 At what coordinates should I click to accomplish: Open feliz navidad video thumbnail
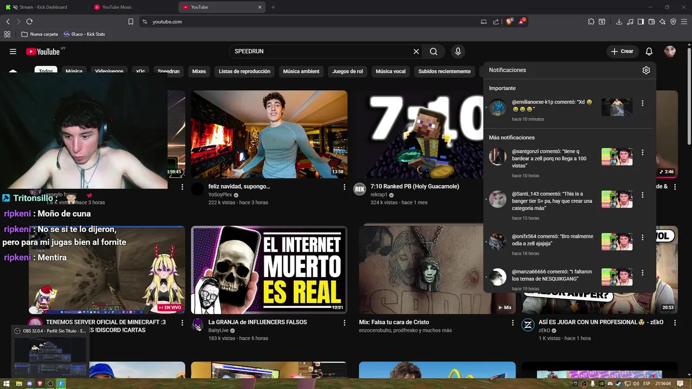[269, 135]
